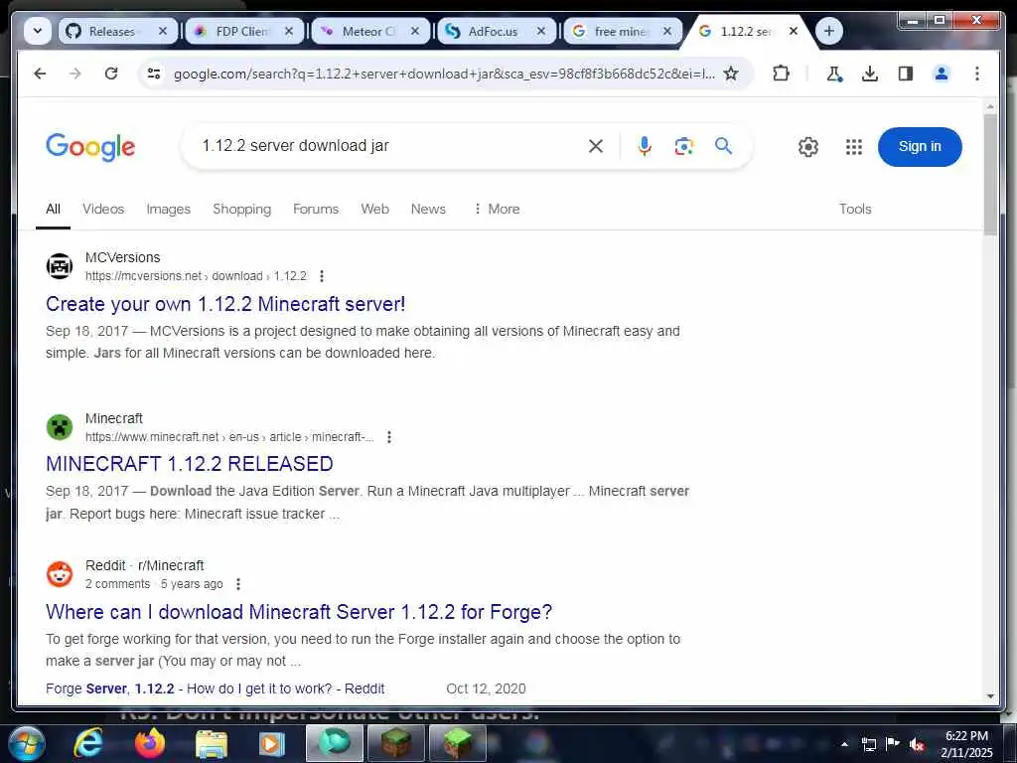Select the Web search filter
The image size is (1017, 763).
[374, 209]
